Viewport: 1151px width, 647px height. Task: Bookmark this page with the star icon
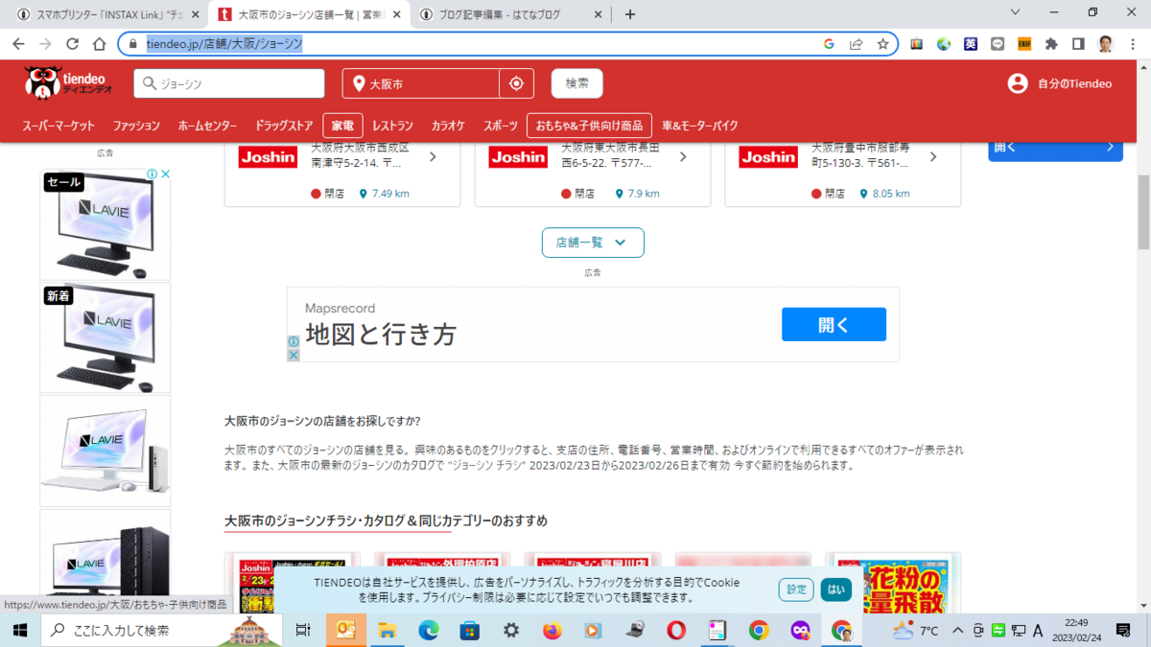[882, 44]
